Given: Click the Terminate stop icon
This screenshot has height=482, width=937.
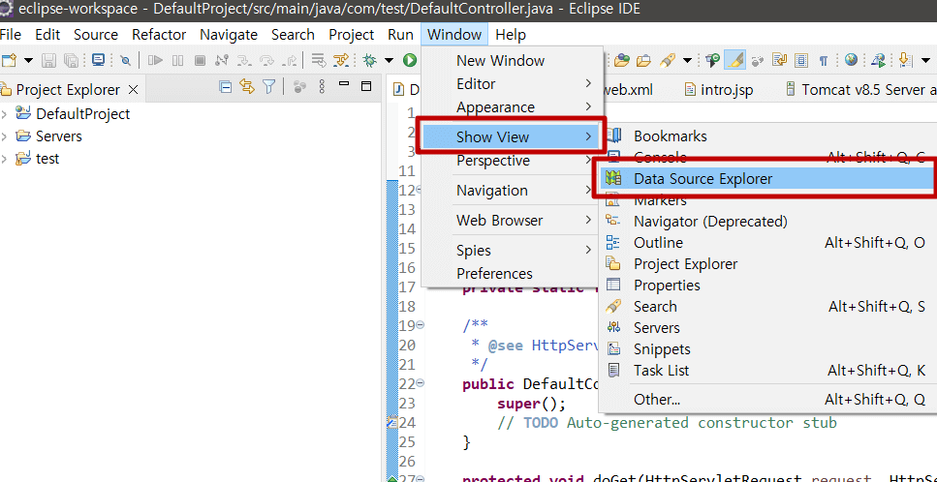Looking at the screenshot, I should coord(200,60).
